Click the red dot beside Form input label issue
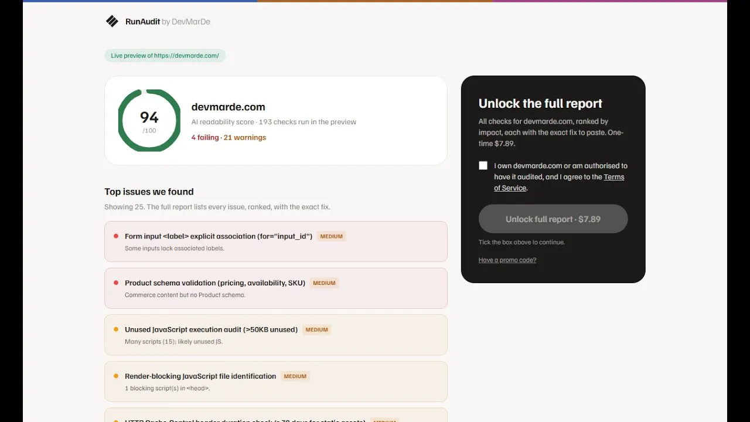The image size is (750, 422). (x=116, y=236)
